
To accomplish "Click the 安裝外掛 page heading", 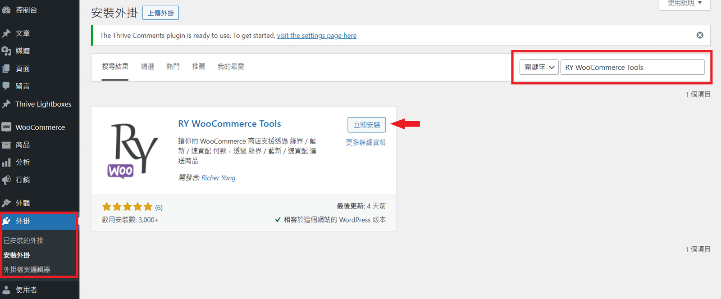I will (x=114, y=13).
